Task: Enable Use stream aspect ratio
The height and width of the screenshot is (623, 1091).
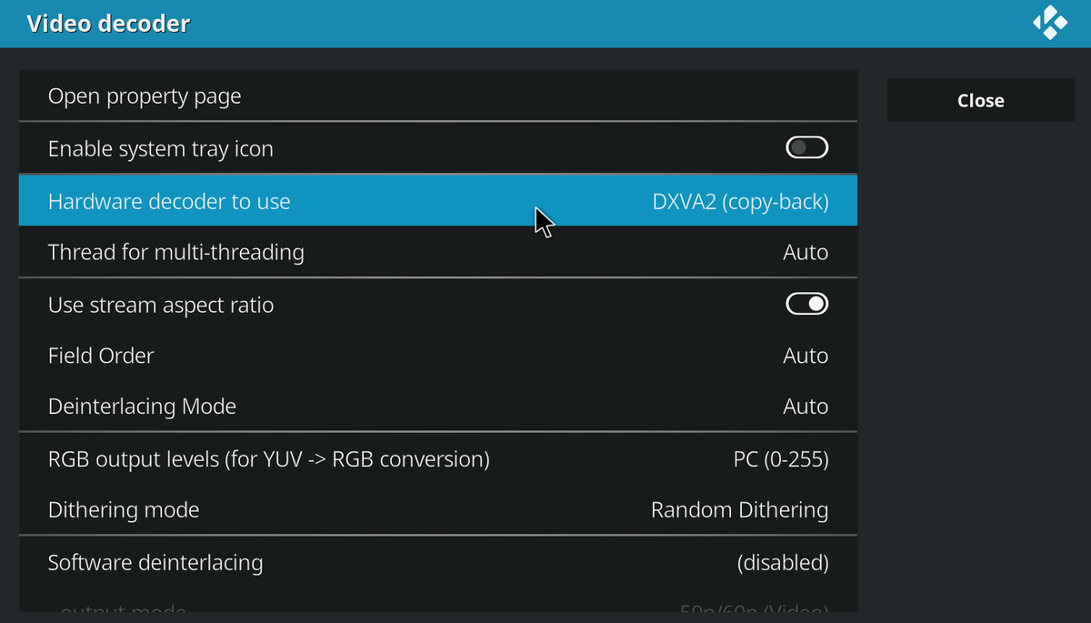Action: pyautogui.click(x=806, y=303)
